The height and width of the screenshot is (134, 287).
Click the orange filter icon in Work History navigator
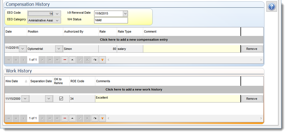coord(102,118)
